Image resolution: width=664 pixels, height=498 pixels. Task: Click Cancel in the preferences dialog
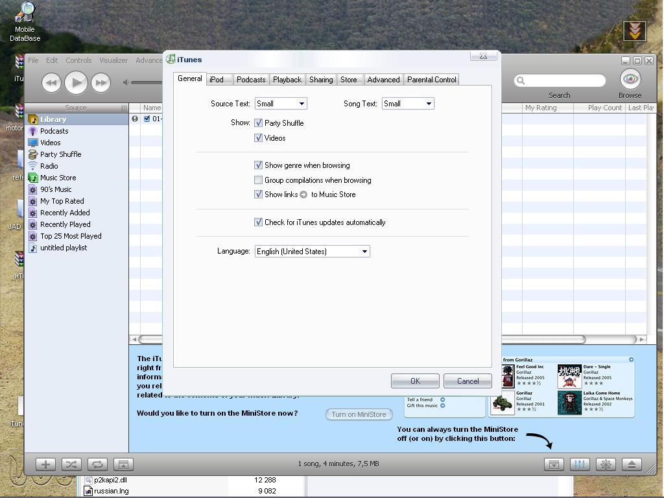tap(468, 381)
